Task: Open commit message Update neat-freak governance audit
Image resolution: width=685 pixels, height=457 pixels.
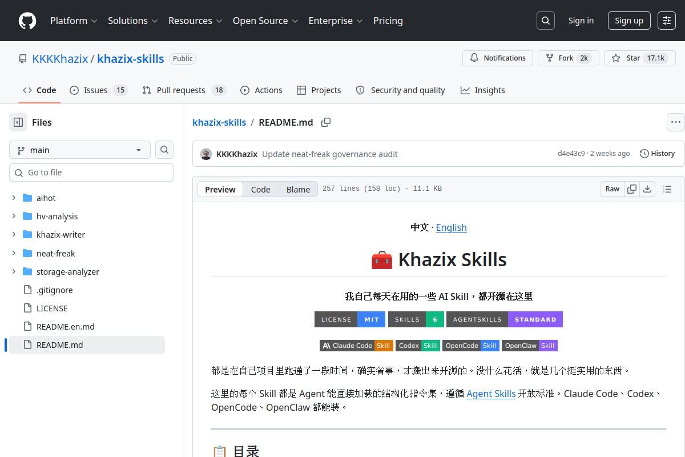Action: pos(330,154)
